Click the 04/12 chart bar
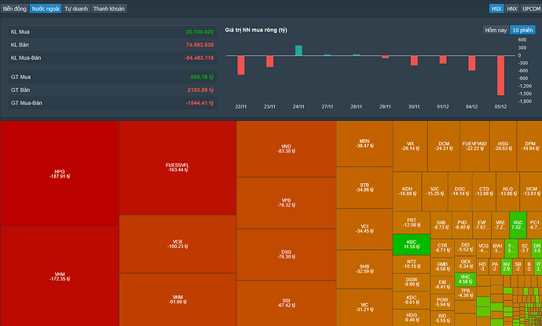Viewport: 542px width, 326px height. tap(472, 64)
